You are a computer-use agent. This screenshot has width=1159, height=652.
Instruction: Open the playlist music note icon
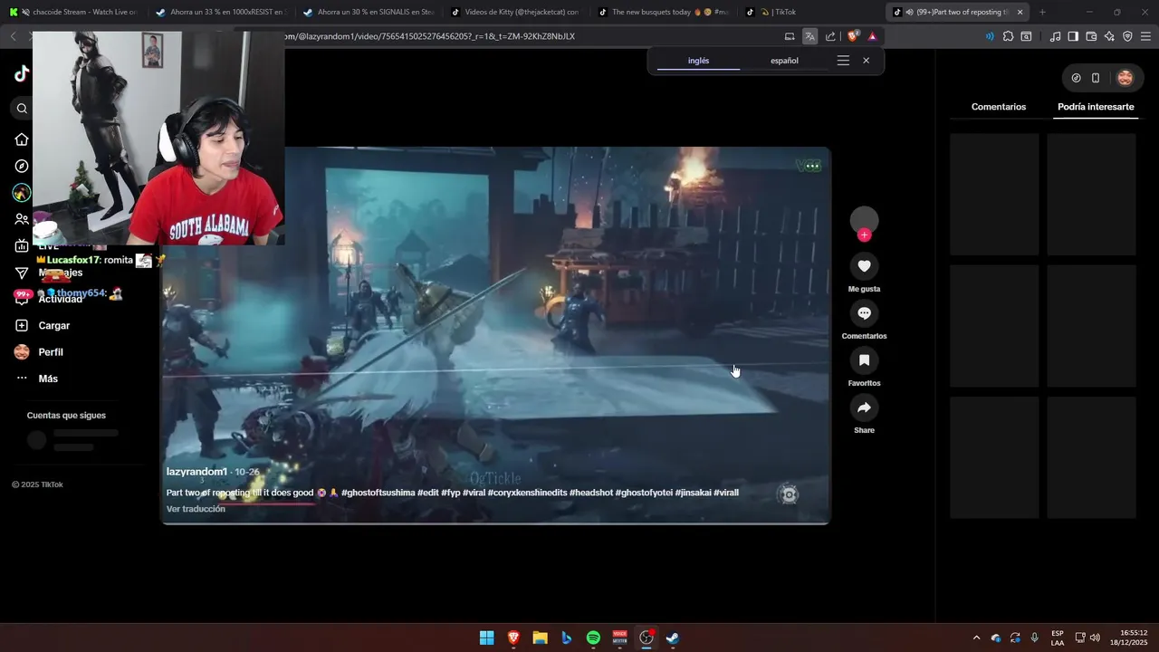[1055, 36]
